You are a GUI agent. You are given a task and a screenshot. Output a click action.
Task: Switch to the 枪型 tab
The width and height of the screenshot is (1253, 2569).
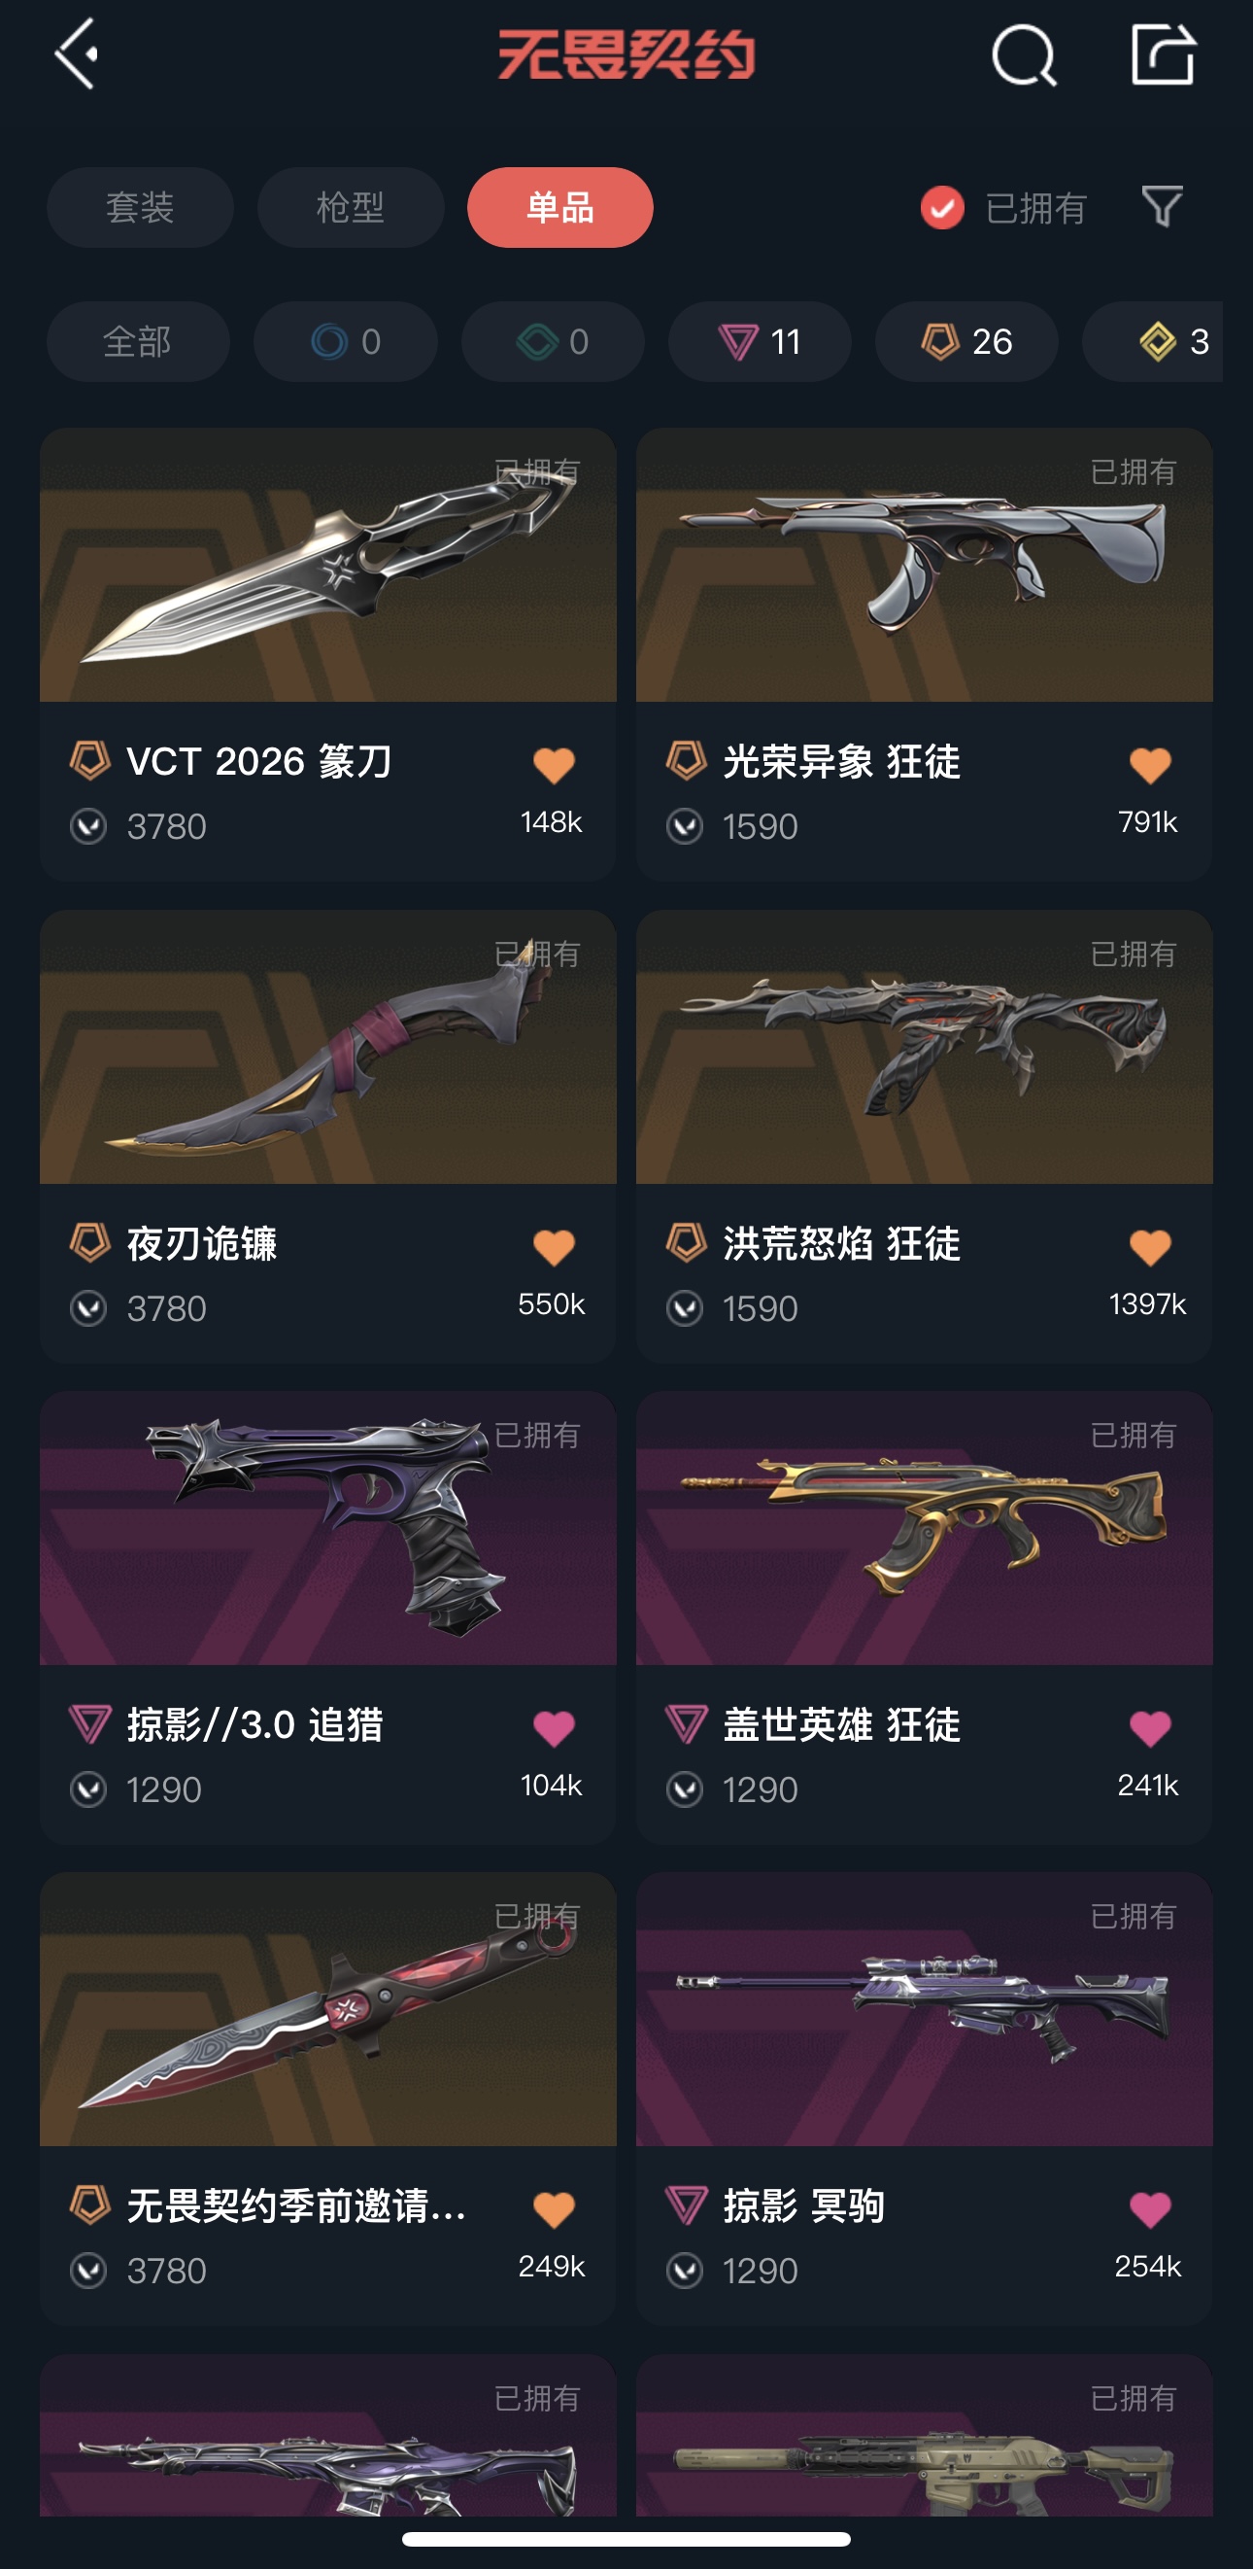351,207
